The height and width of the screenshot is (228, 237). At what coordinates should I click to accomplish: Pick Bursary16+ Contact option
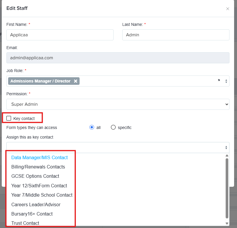(x=32, y=214)
